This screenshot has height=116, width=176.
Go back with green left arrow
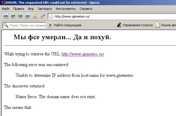pos(13,16)
